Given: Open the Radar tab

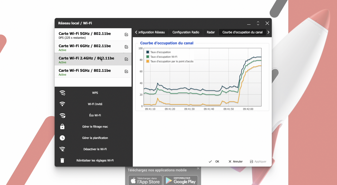Looking at the screenshot, I should tap(211, 32).
